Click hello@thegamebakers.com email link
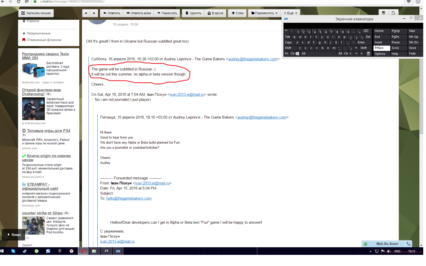426x266 pixels. [129, 198]
